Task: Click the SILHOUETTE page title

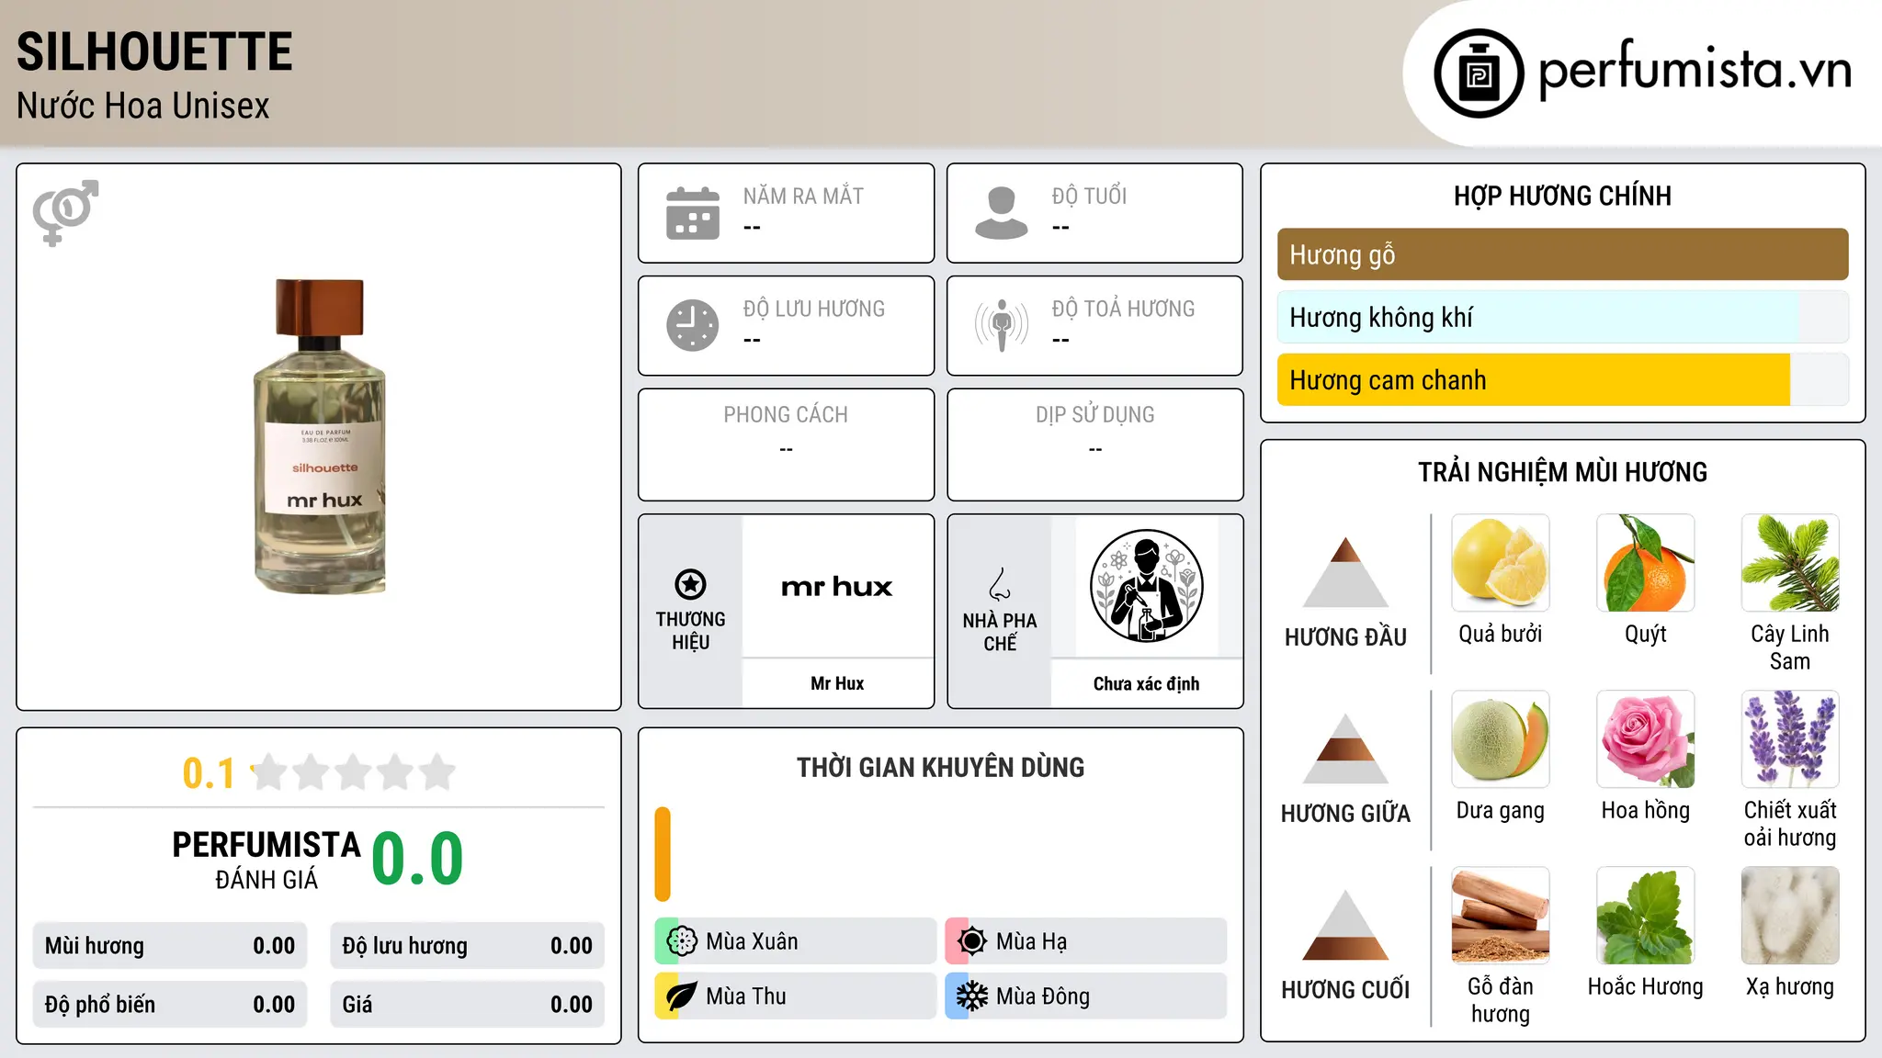Action: click(154, 51)
